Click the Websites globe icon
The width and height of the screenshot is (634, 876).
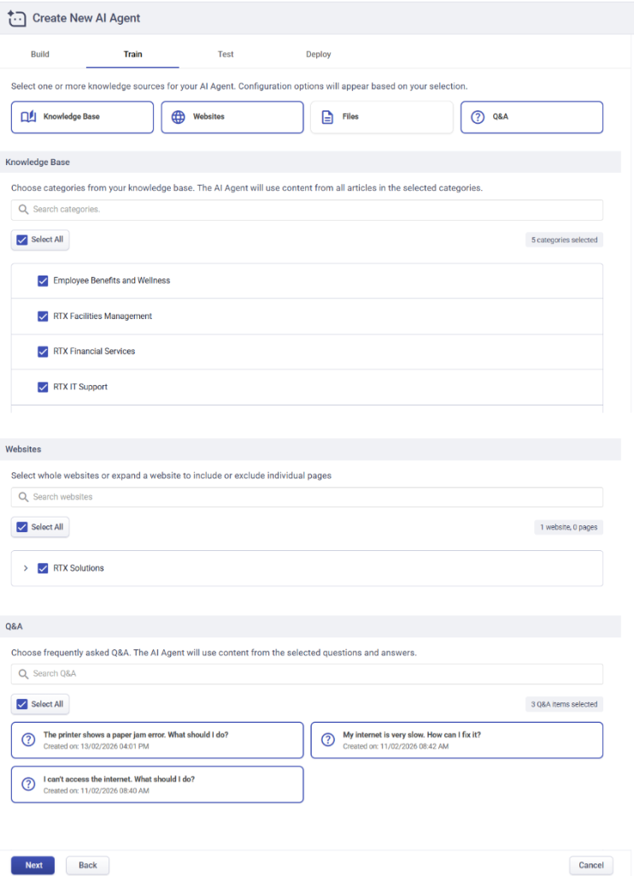pyautogui.click(x=178, y=117)
